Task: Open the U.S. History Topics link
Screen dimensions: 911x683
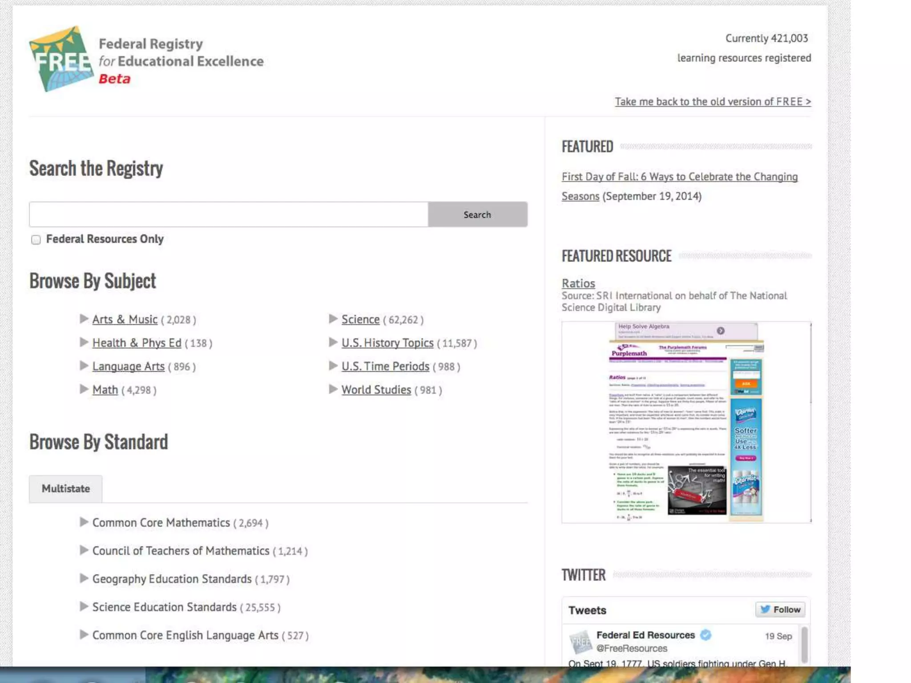Action: click(387, 343)
